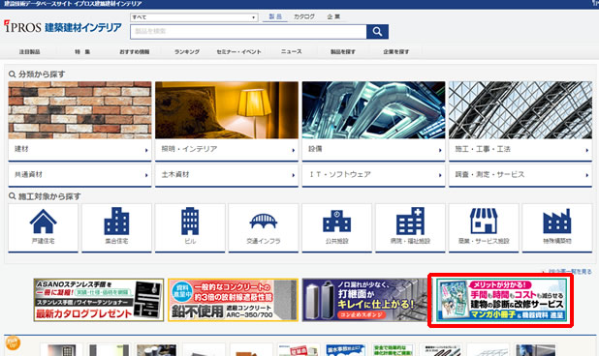Click in the product search field
599x356 pixels.
tap(248, 32)
